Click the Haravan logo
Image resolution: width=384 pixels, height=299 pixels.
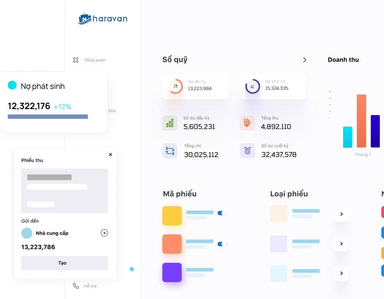103,19
